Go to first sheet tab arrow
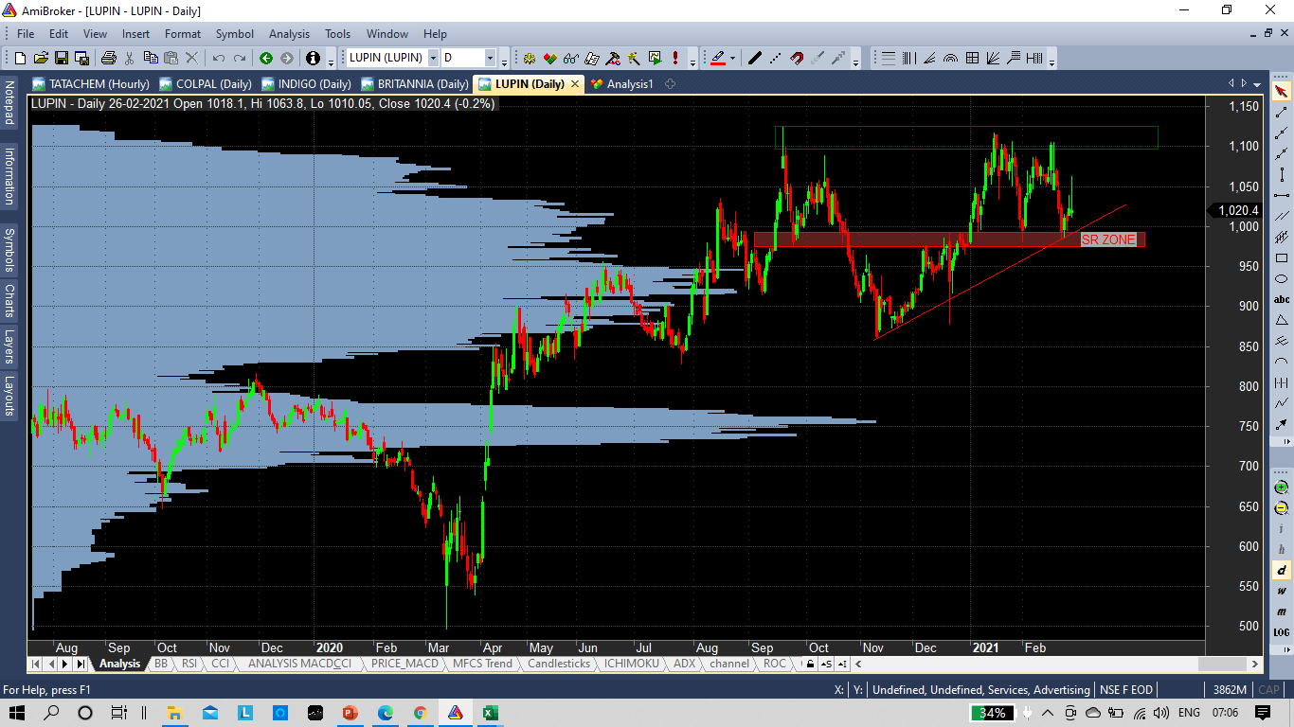 36,664
